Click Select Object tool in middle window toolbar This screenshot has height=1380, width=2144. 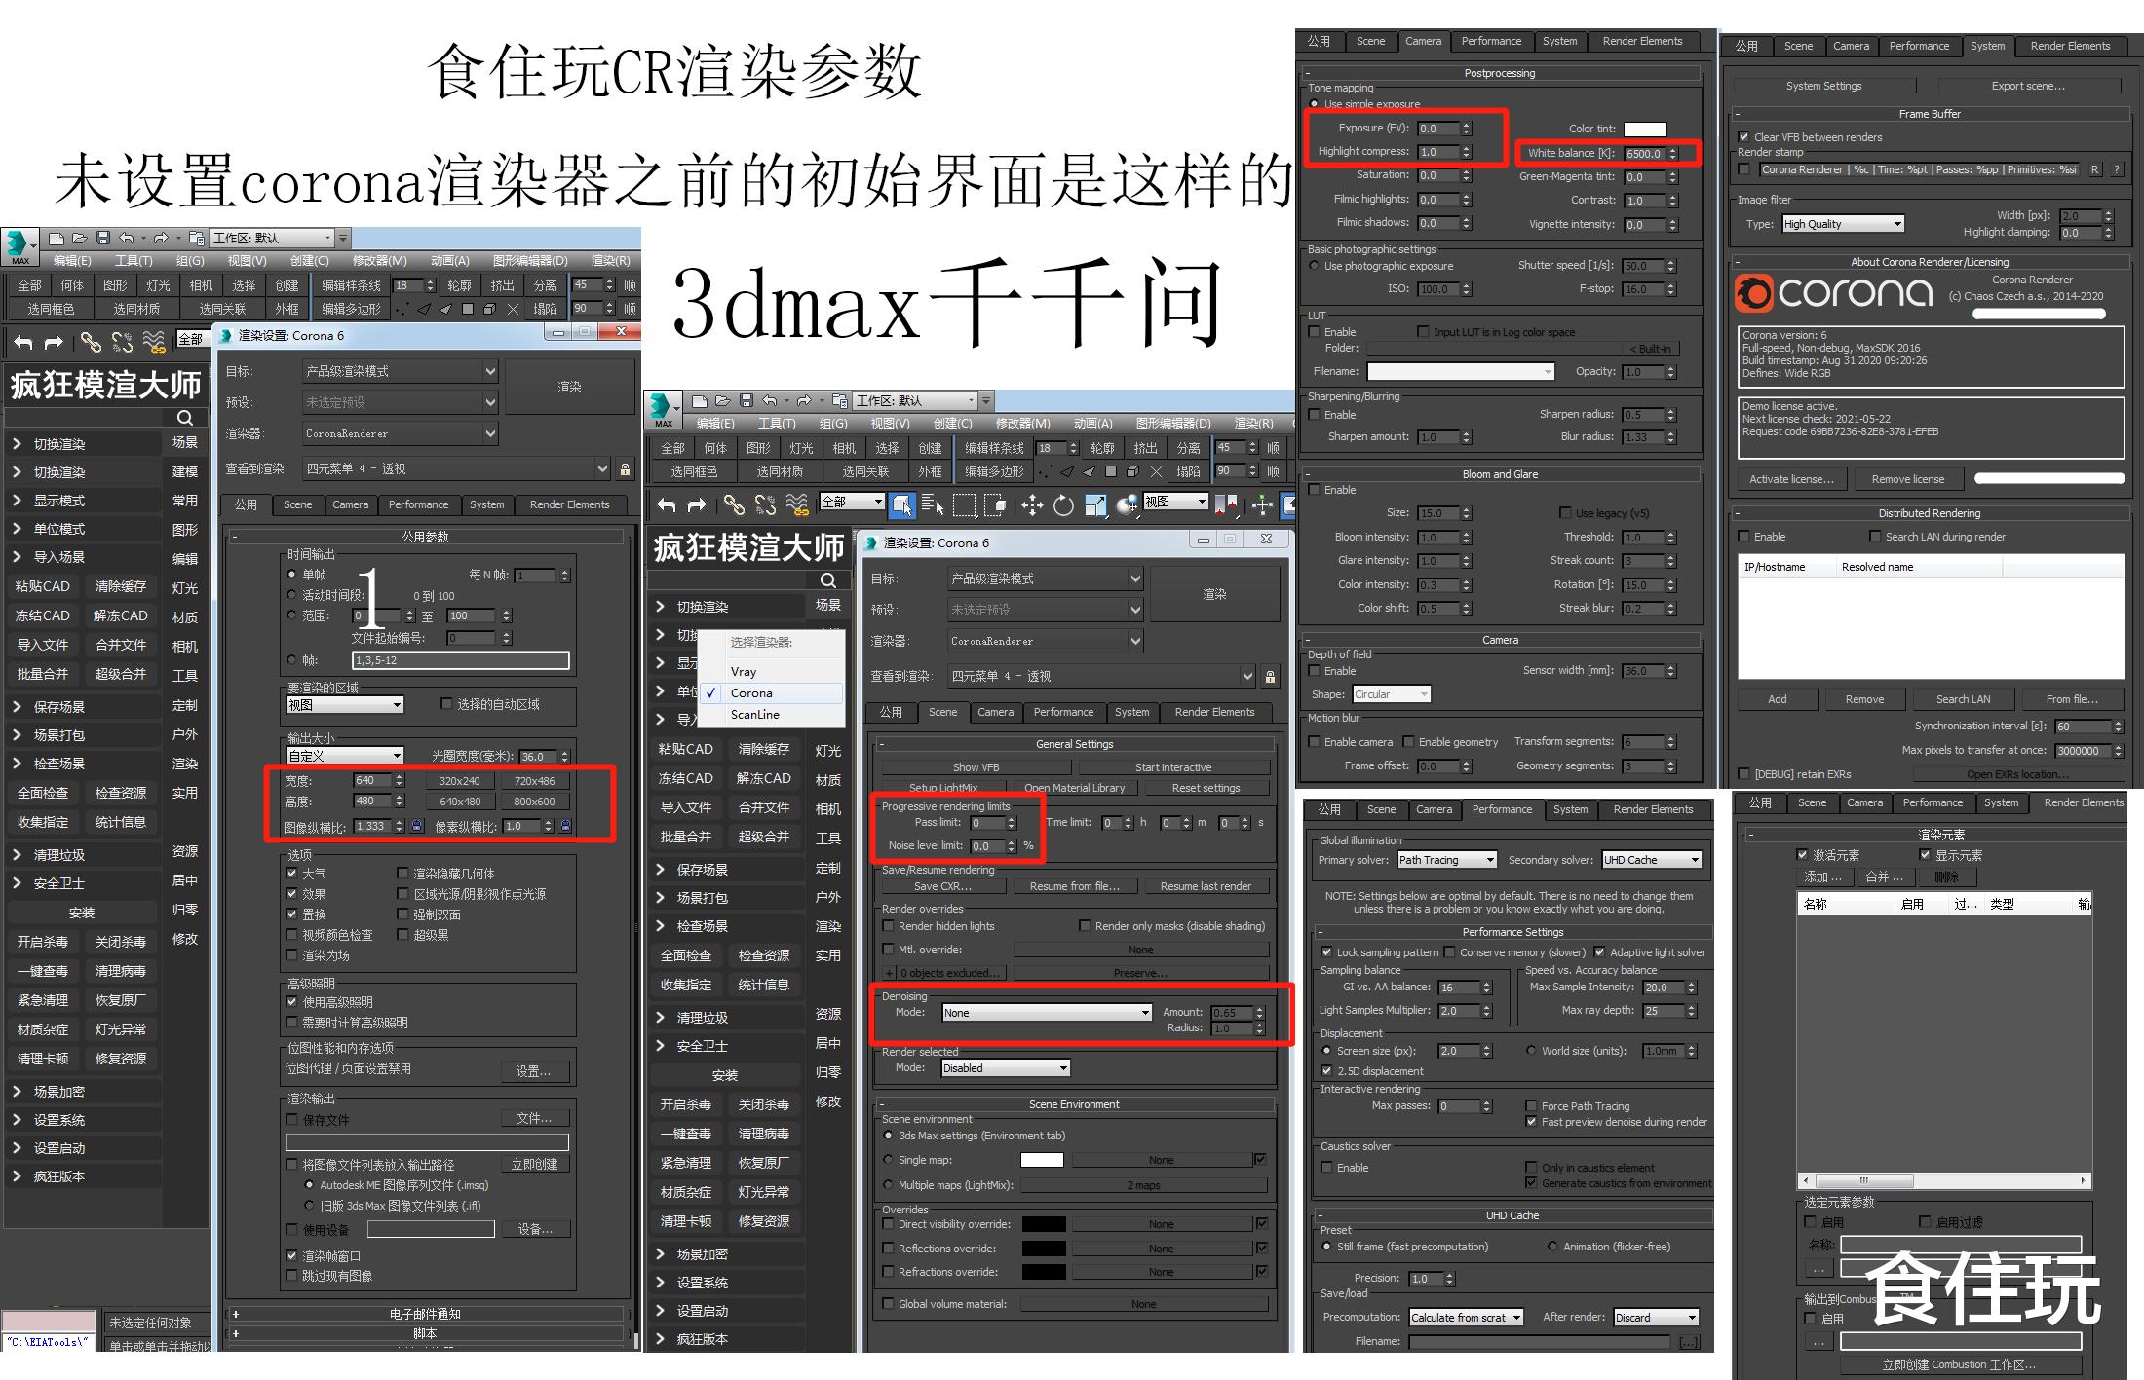(x=902, y=504)
